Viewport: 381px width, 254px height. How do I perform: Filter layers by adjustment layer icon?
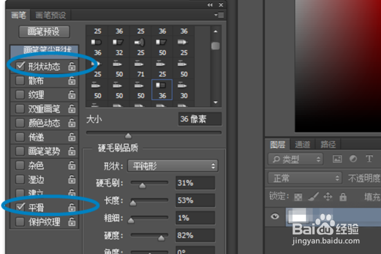353,159
